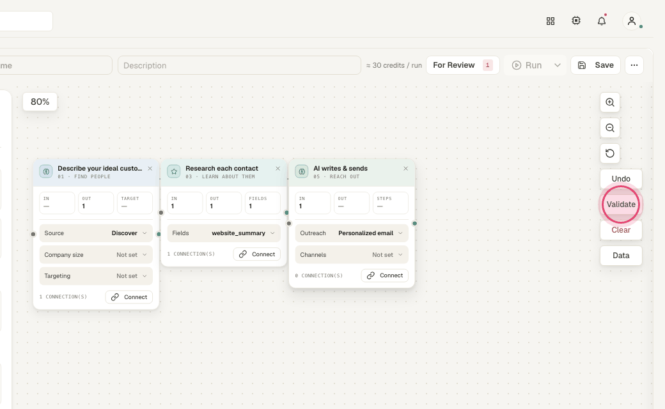Click the Undo button
This screenshot has height=409, width=665.
point(621,179)
